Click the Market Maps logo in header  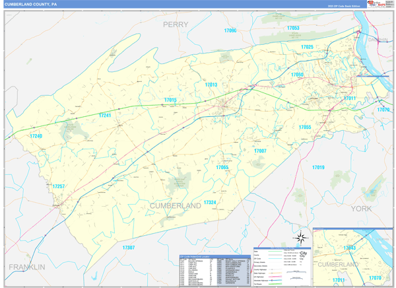(377, 4)
